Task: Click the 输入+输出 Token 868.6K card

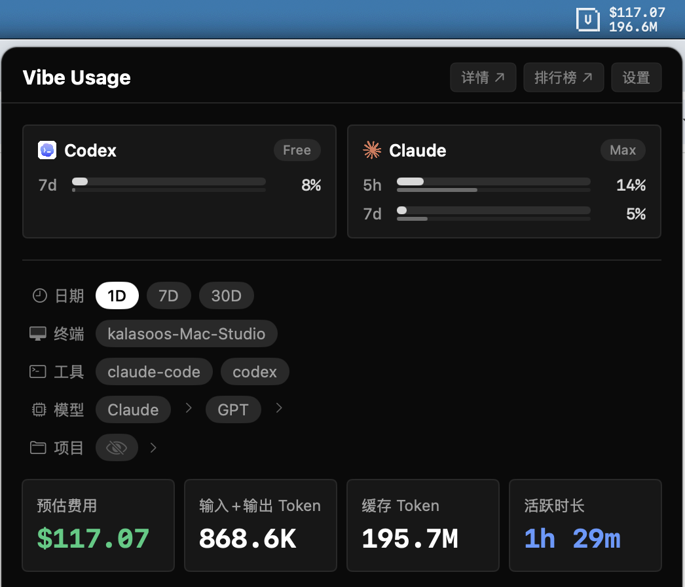Action: point(261,525)
